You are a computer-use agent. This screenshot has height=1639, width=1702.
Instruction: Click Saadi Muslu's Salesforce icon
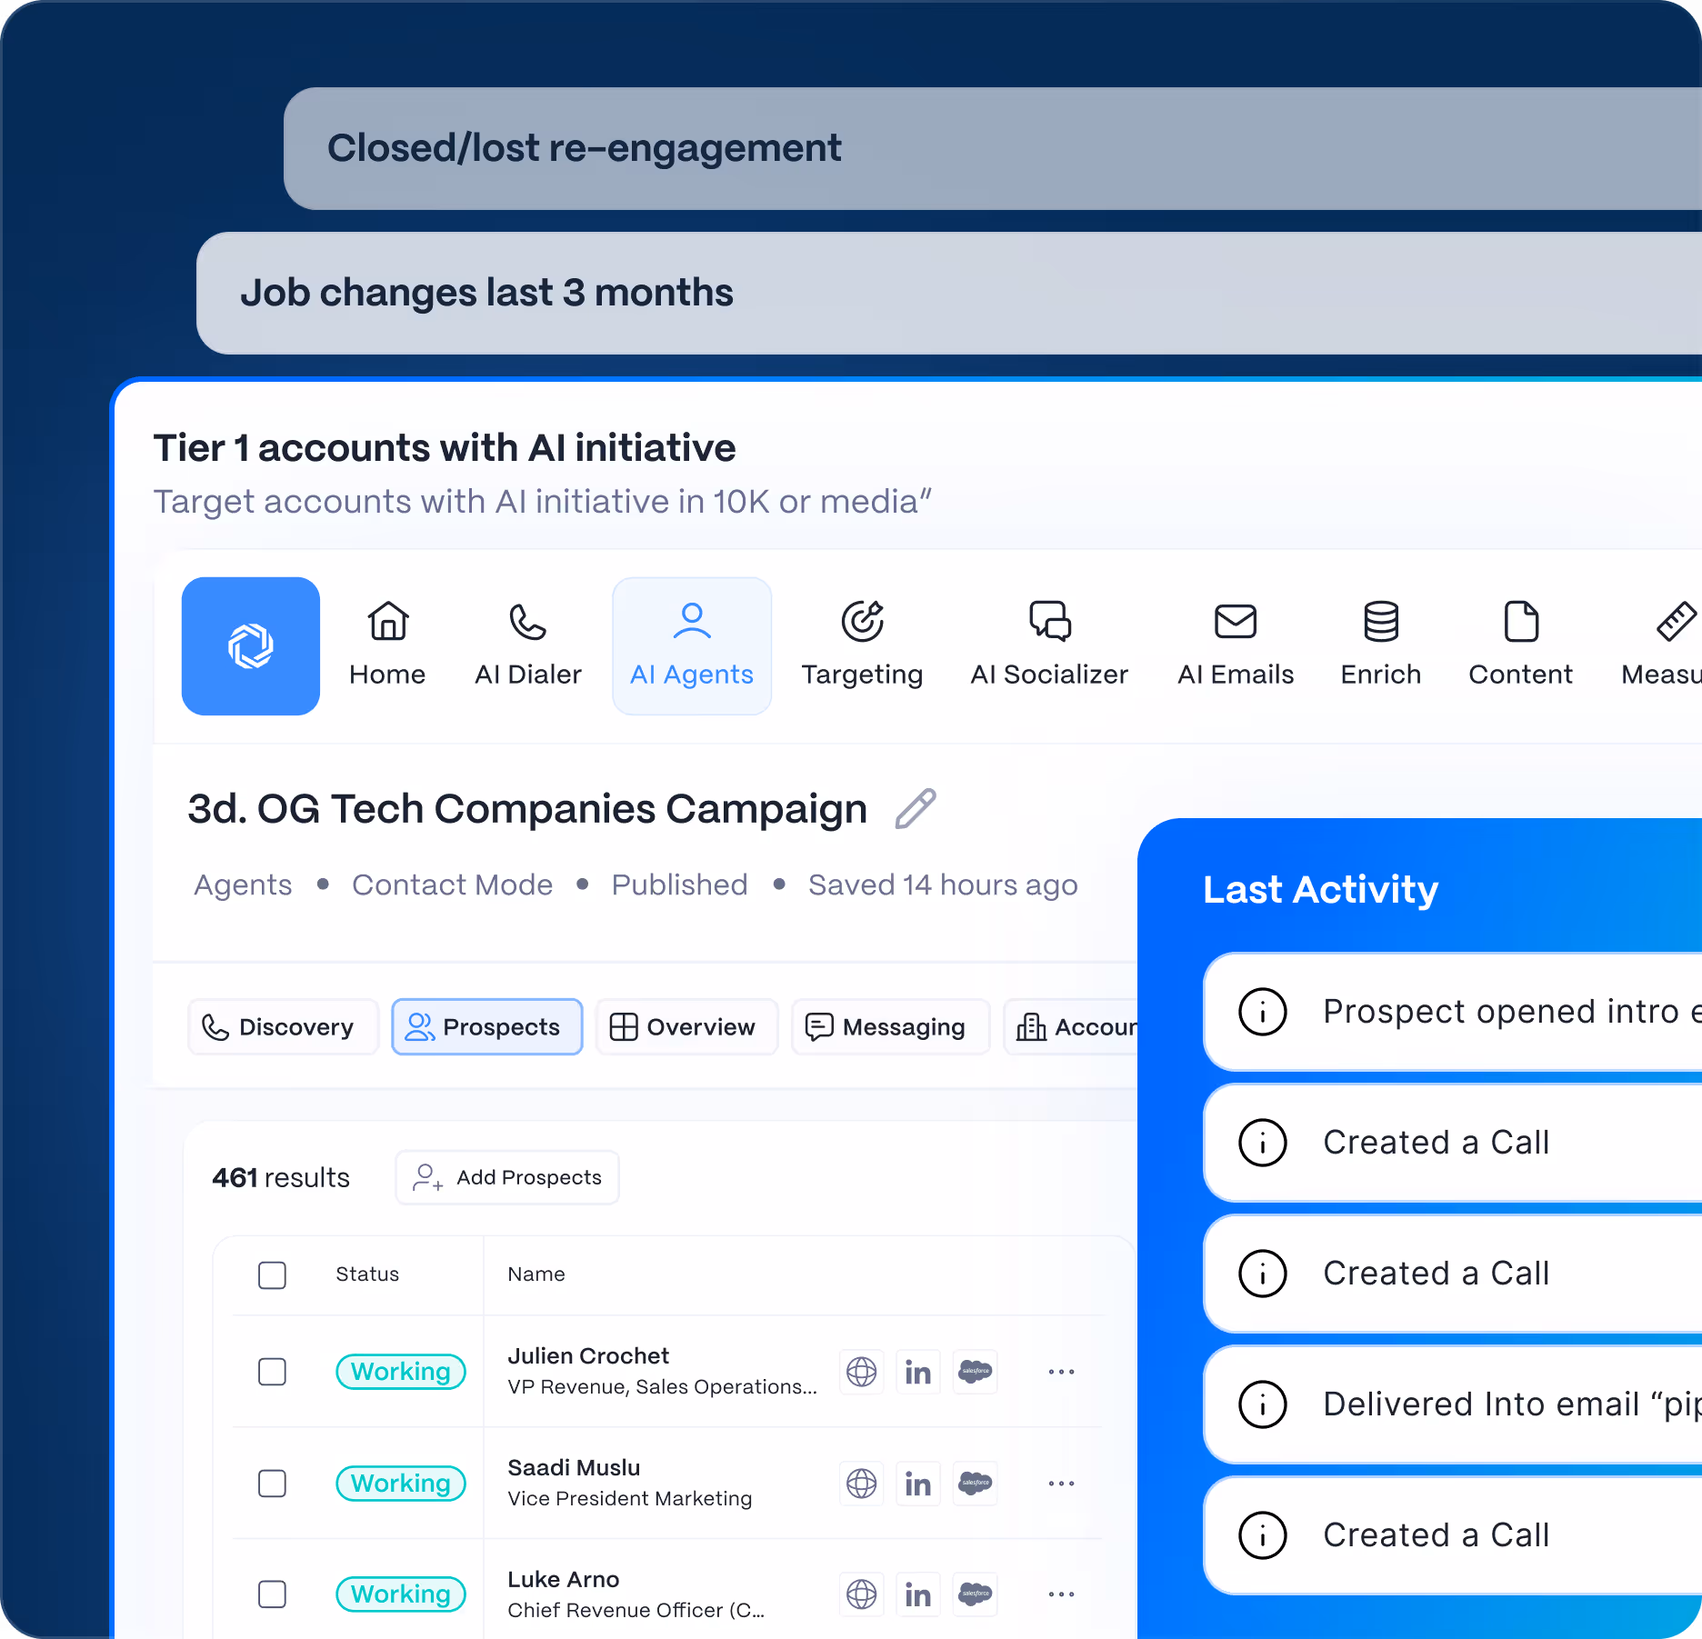point(975,1484)
